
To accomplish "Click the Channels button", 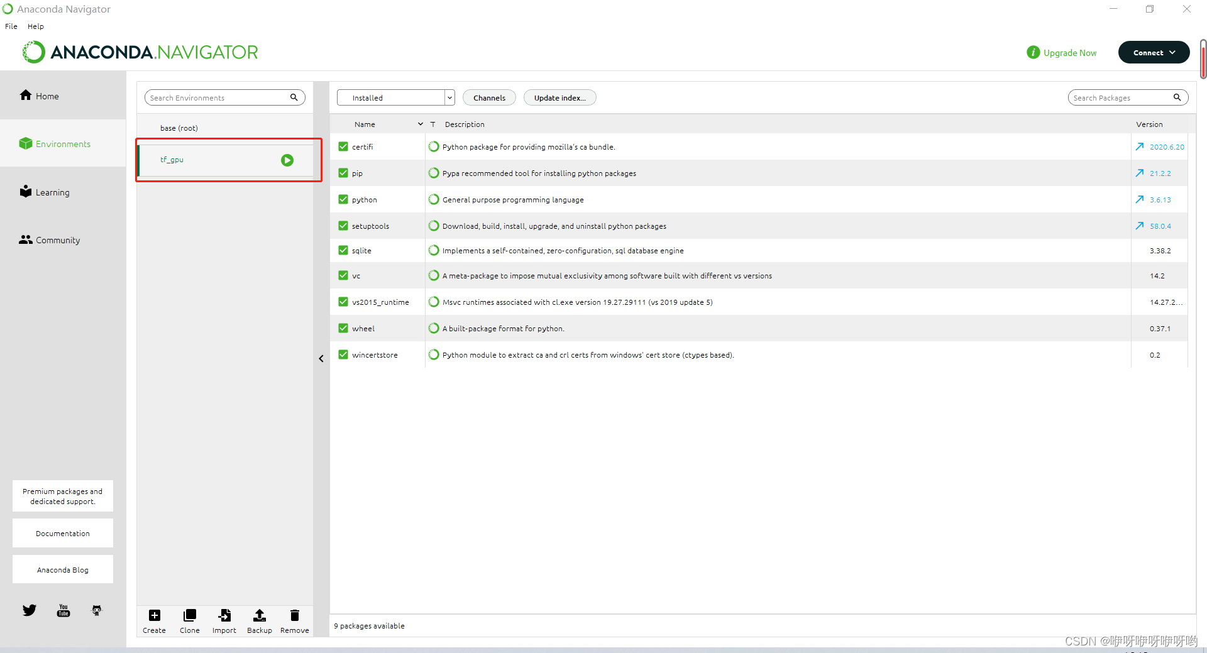I will [x=489, y=97].
